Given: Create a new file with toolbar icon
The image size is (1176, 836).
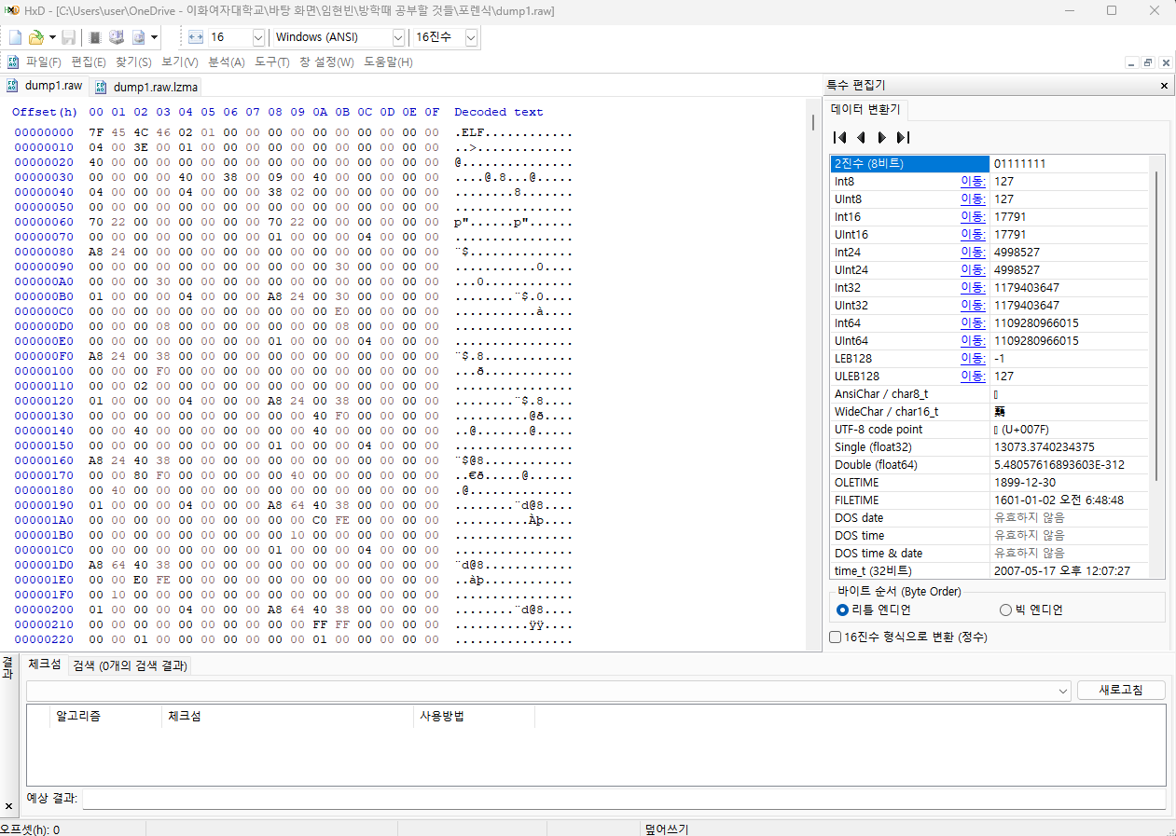Looking at the screenshot, I should [x=15, y=37].
